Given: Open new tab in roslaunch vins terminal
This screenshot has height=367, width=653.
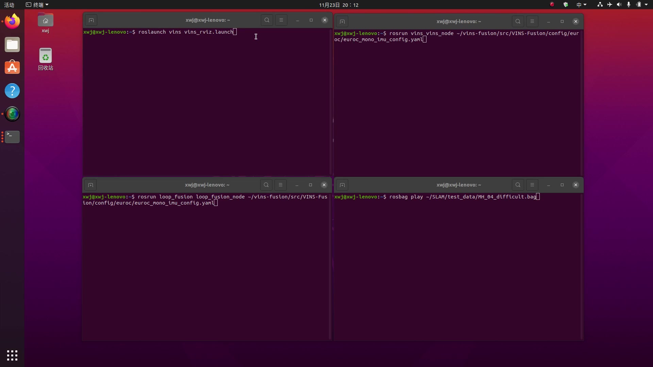Looking at the screenshot, I should pyautogui.click(x=91, y=20).
